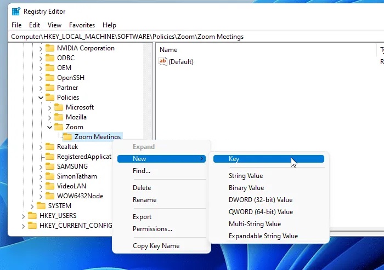
Task: Expand the Mozilla key
Action: (x=50, y=118)
